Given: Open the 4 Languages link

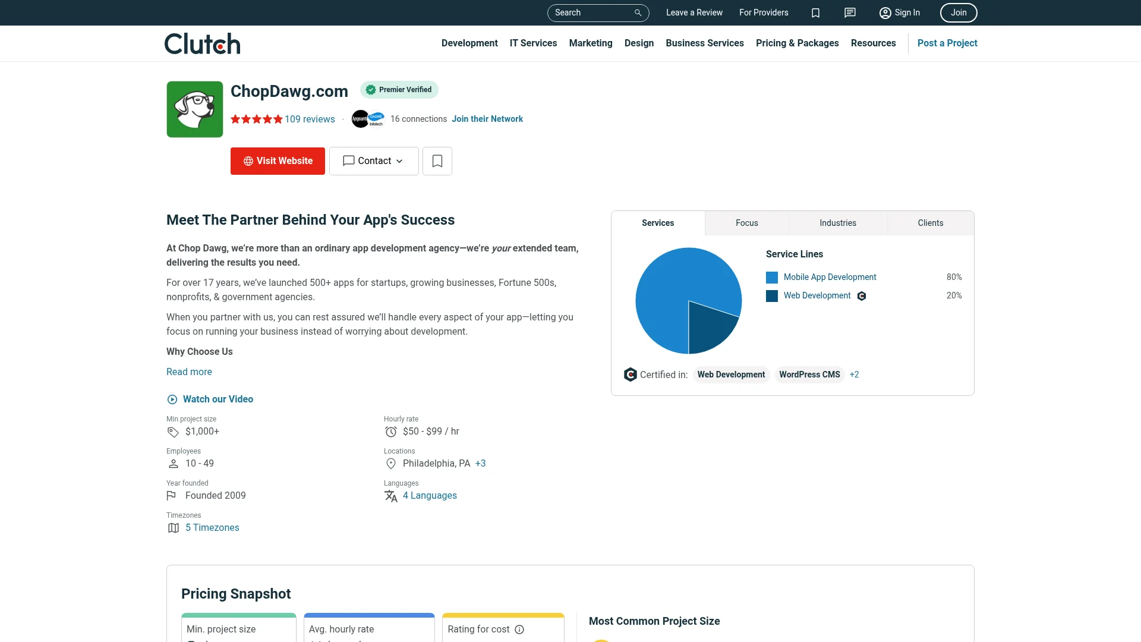Looking at the screenshot, I should tap(430, 496).
